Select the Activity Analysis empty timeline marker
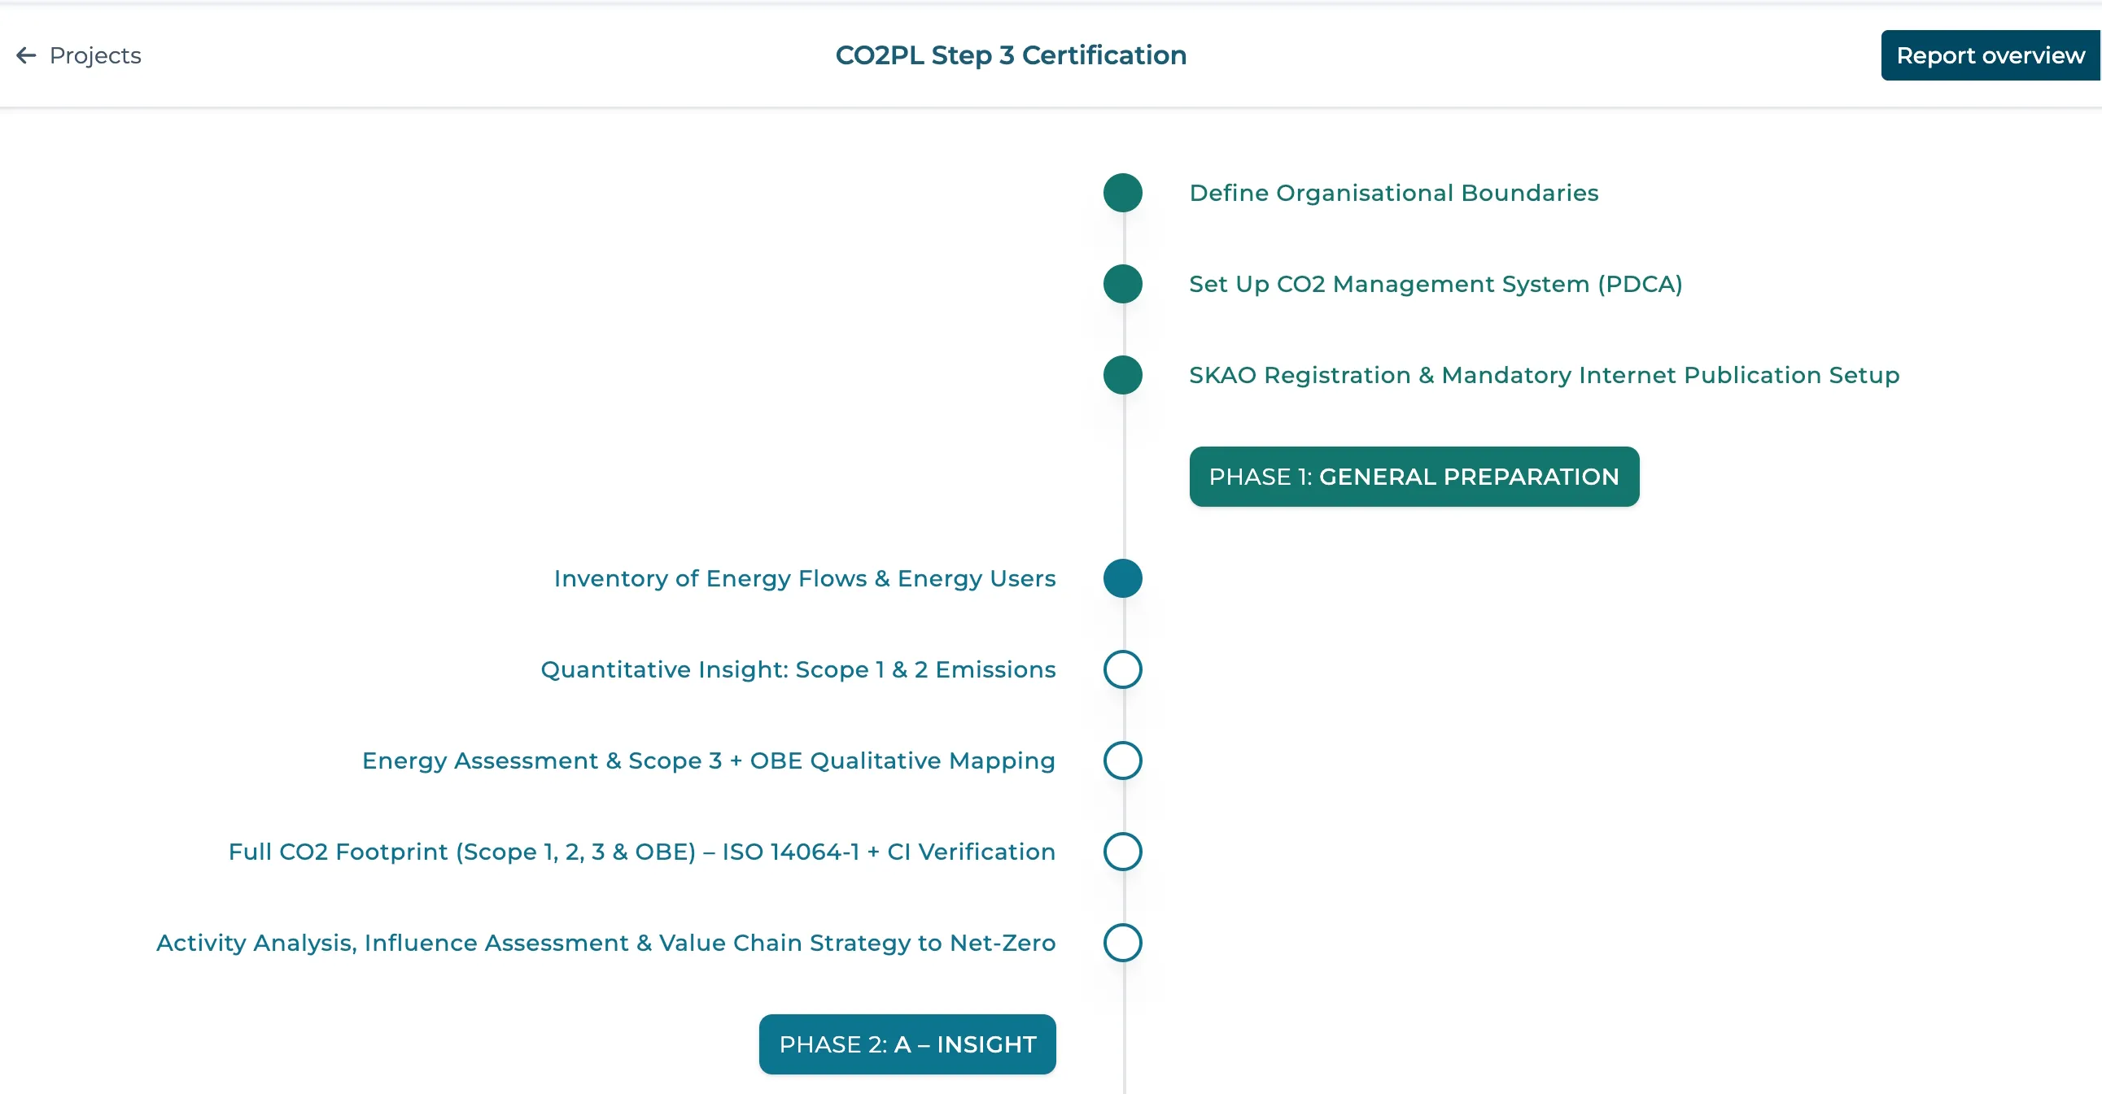Viewport: 2102px width, 1094px height. tap(1122, 943)
